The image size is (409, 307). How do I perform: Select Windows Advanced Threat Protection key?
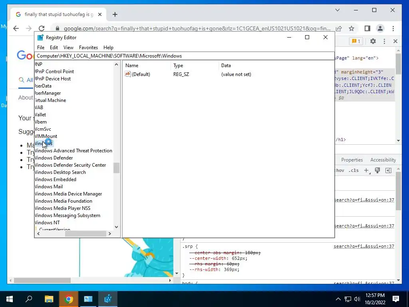[73, 151]
